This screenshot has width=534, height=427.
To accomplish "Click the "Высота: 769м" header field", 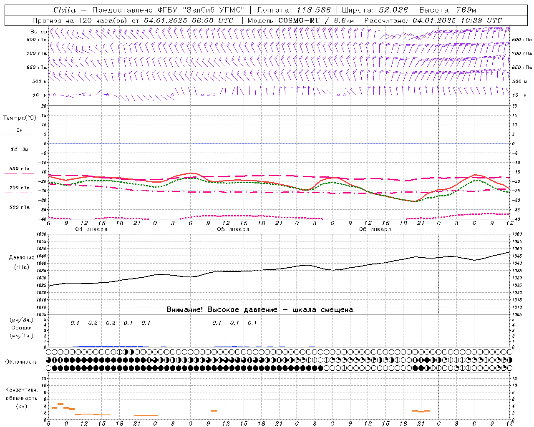I will [448, 10].
